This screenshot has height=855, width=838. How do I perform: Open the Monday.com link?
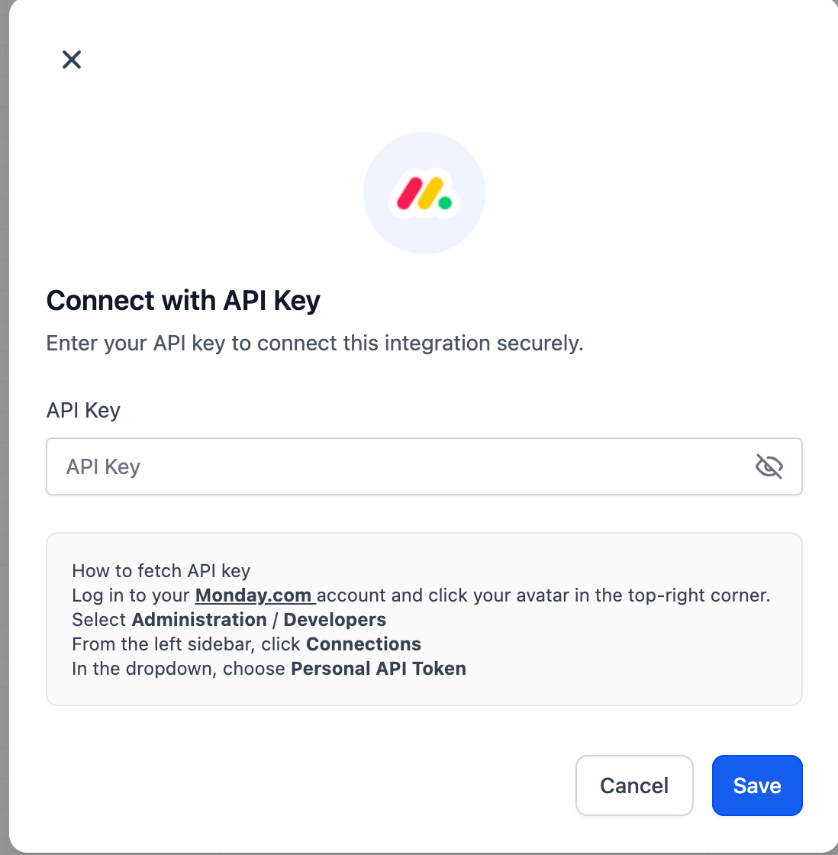pos(254,595)
